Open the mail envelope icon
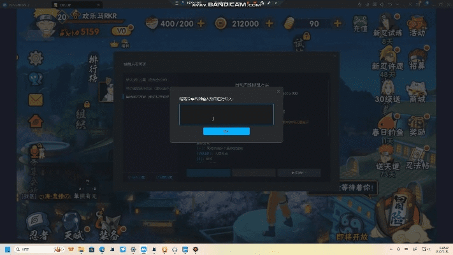 coord(35,100)
